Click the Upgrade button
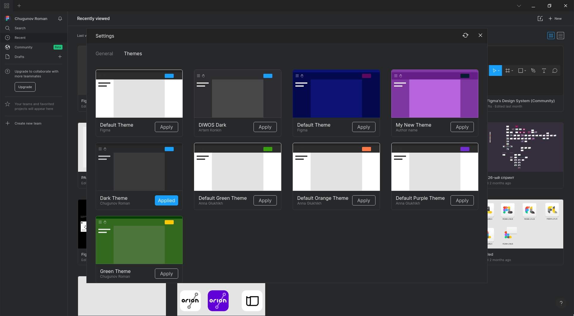Viewport: 574px width, 316px height. pos(25,87)
